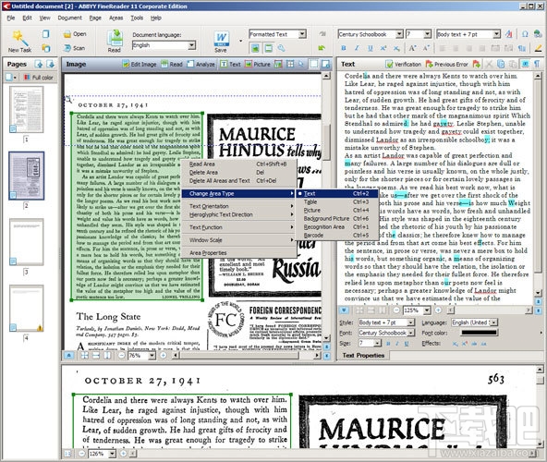Image resolution: width=547 pixels, height=462 pixels.
Task: Click the Scan button
Action: pos(75,48)
